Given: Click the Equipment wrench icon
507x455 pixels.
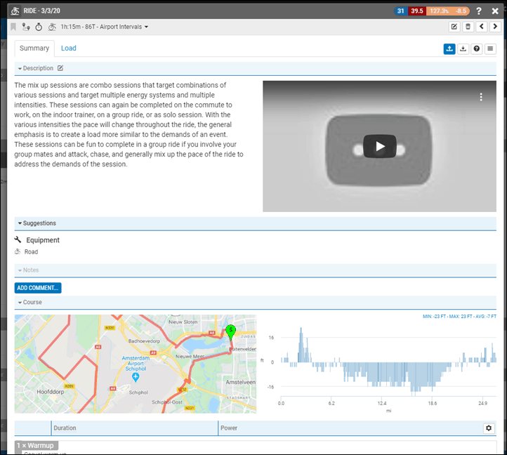Looking at the screenshot, I should click(x=18, y=239).
